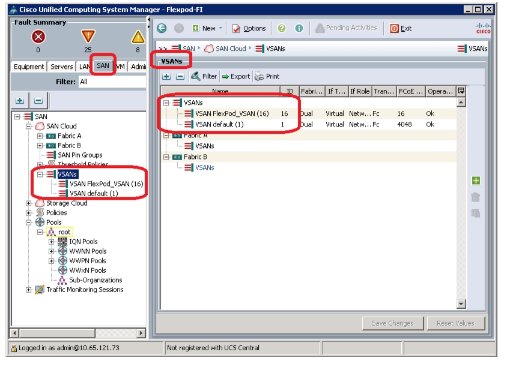The image size is (519, 373).
Task: Sort table by the If Role column
Action: (360, 91)
